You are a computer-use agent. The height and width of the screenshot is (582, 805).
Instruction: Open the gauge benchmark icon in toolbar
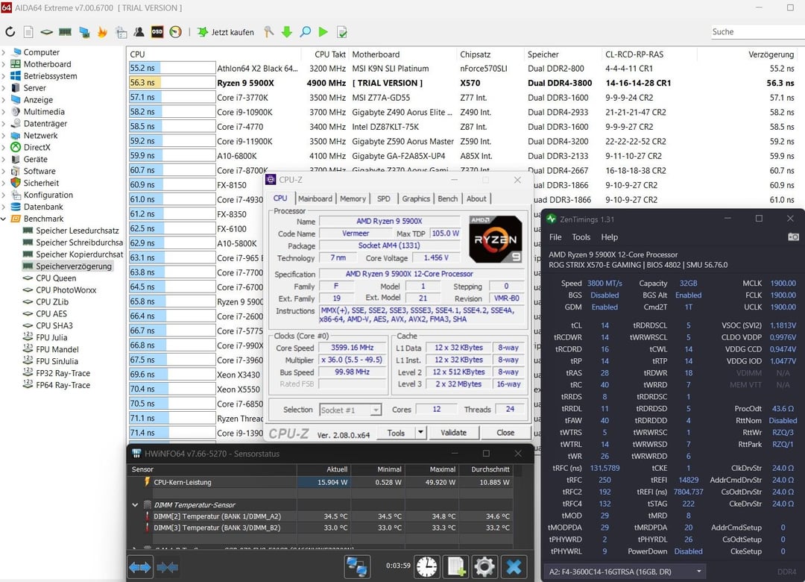coord(176,32)
